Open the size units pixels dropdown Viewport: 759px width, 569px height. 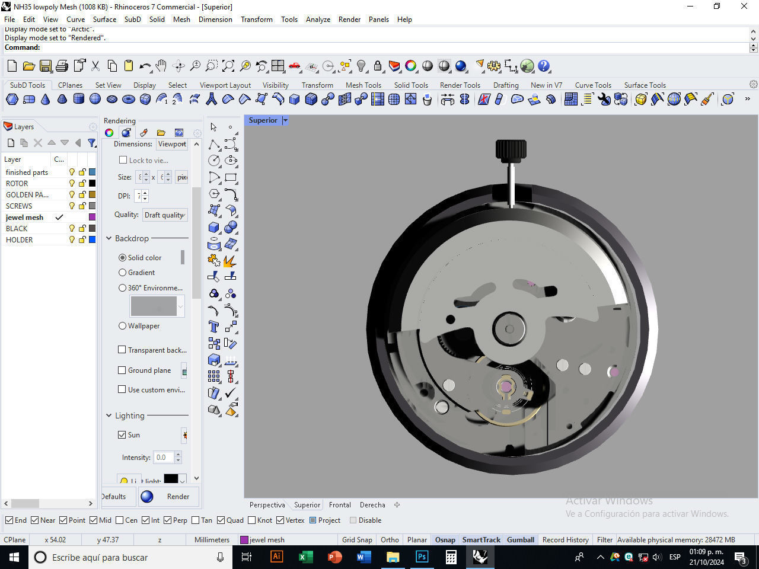point(182,177)
